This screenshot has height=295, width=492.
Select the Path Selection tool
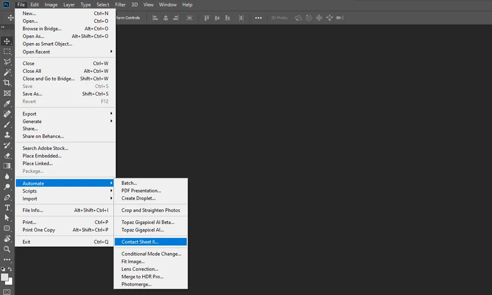pyautogui.click(x=7, y=218)
